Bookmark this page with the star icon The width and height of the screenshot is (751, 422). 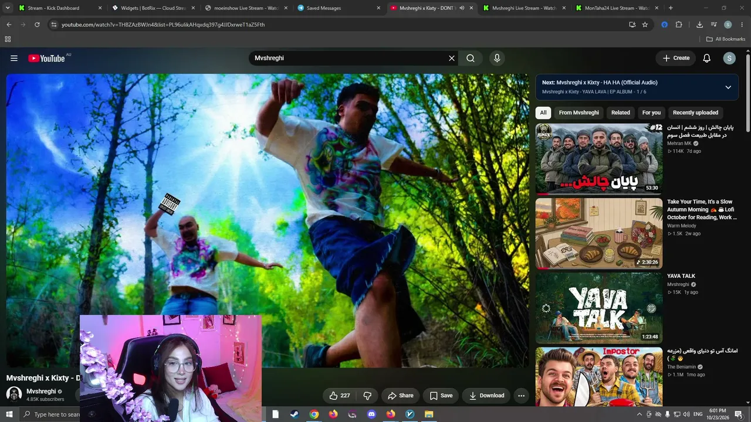pyautogui.click(x=645, y=25)
